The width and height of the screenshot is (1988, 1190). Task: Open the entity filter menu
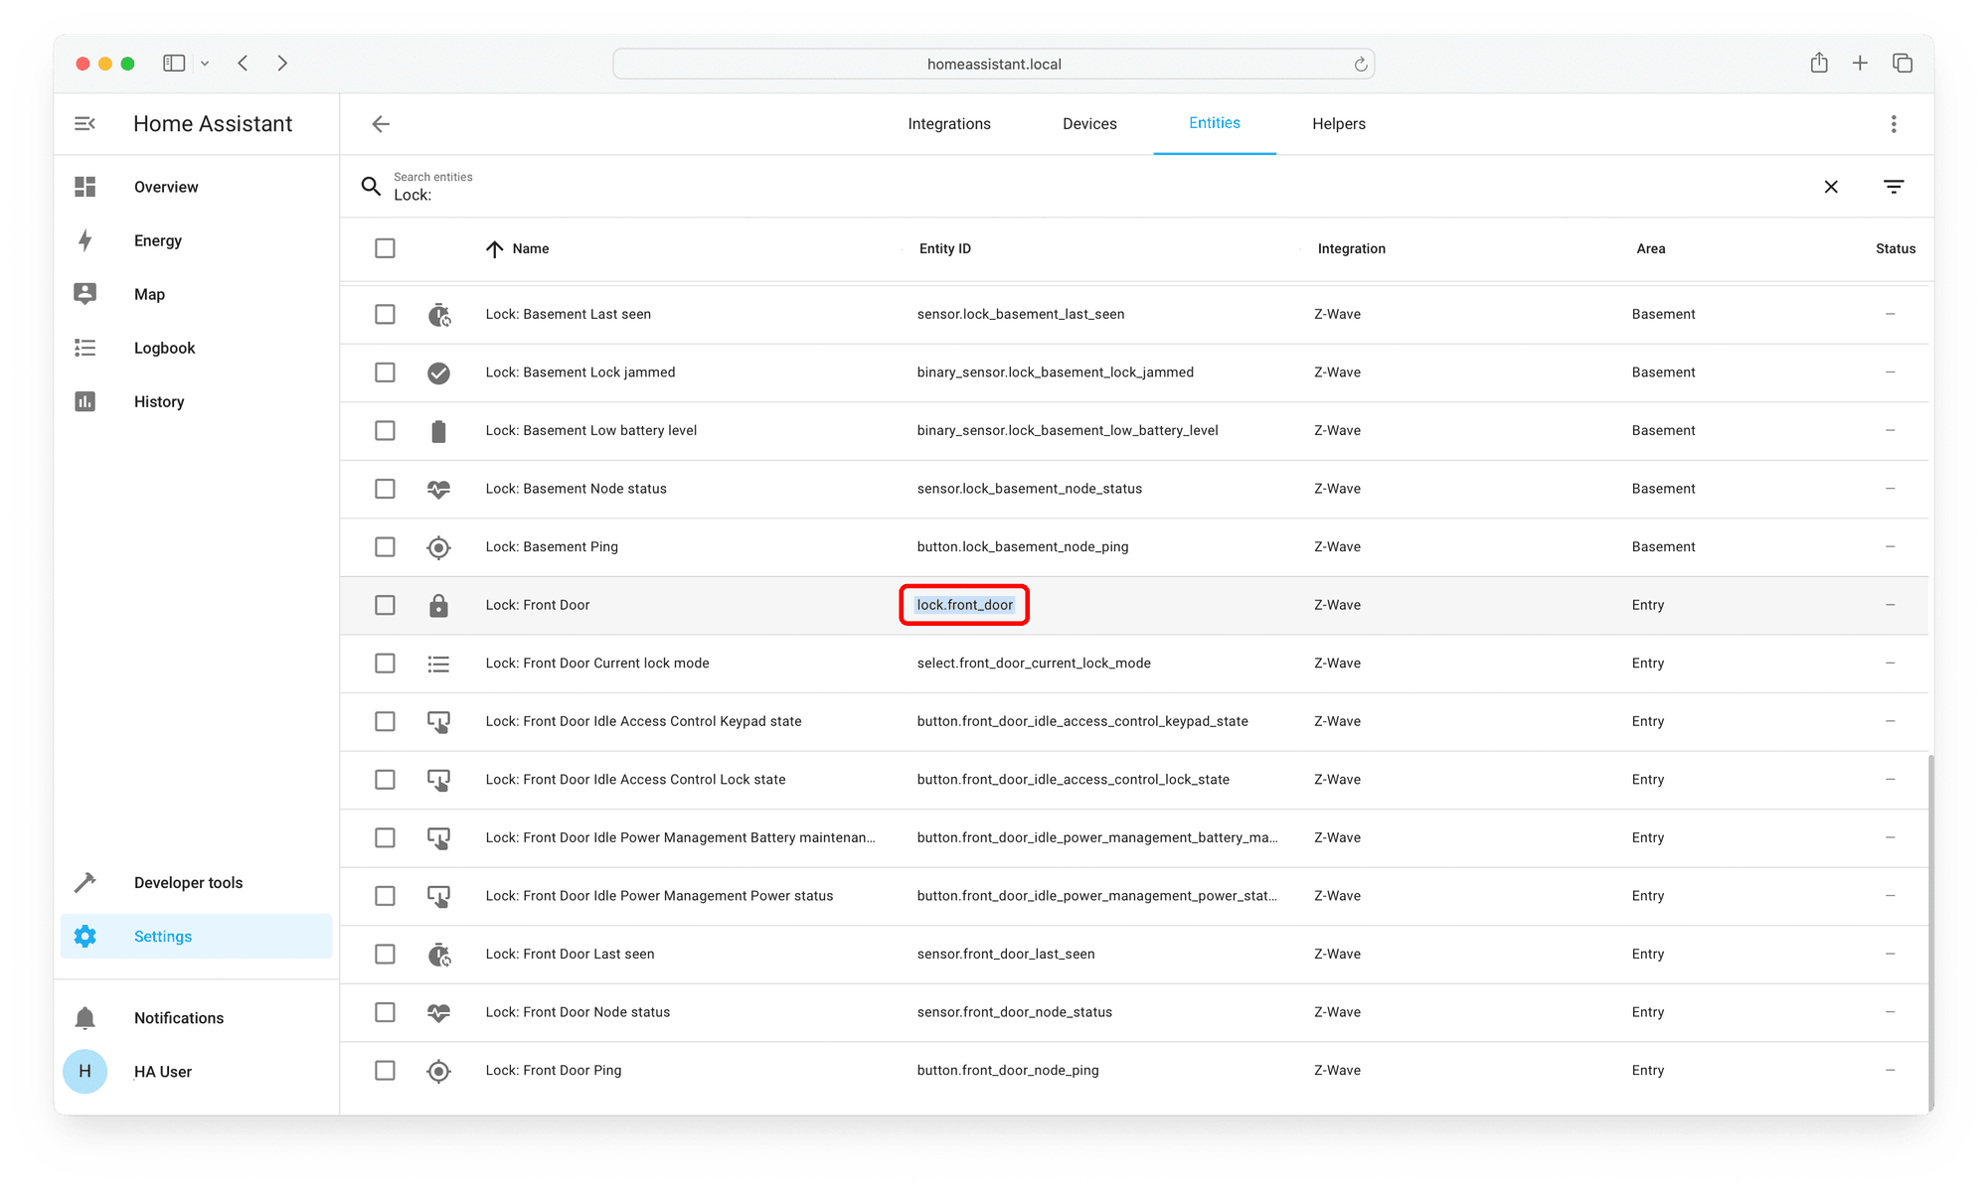tap(1894, 187)
